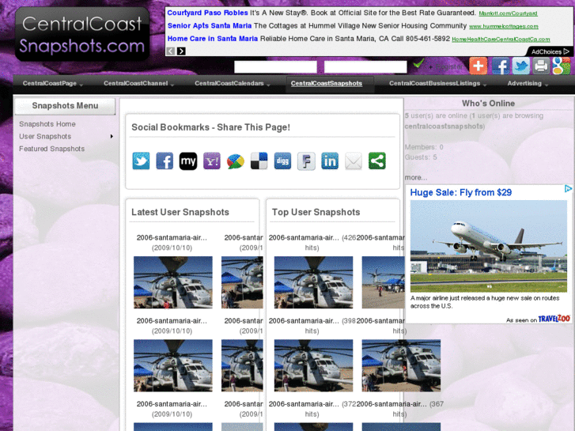575x431 pixels.
Task: Click the more... link under Who's Online
Action: coord(416,177)
